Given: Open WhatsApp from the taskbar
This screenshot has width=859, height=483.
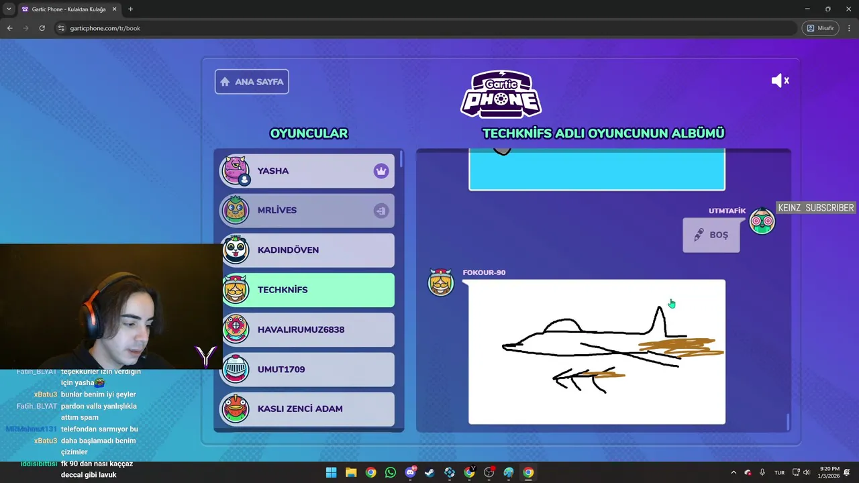Looking at the screenshot, I should click(x=391, y=472).
